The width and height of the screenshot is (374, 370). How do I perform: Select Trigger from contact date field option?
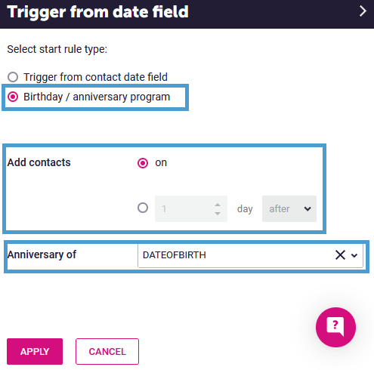pyautogui.click(x=13, y=77)
